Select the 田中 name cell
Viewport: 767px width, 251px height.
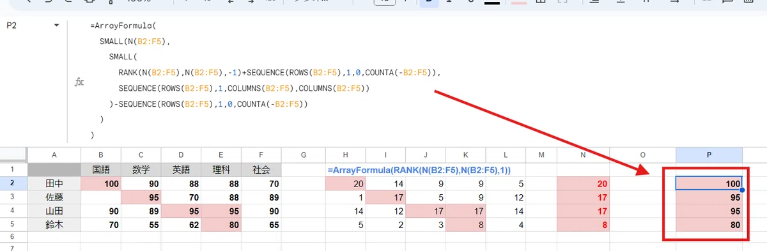tap(54, 183)
